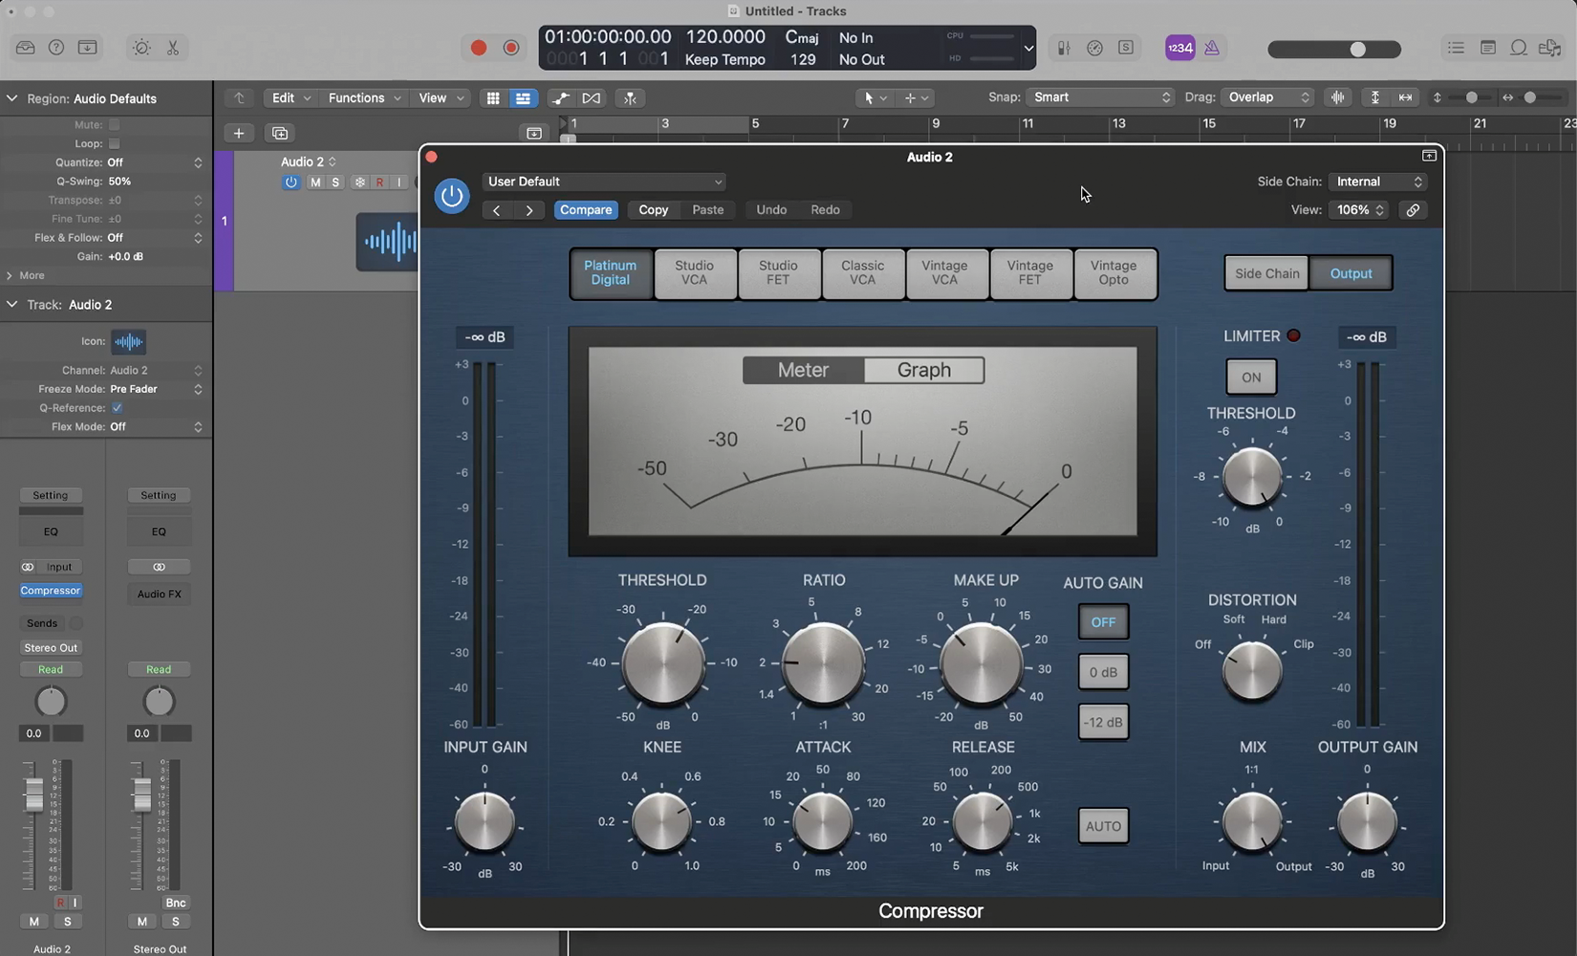Switch display to Graph view
Screen dimensions: 1577x956
click(x=923, y=370)
